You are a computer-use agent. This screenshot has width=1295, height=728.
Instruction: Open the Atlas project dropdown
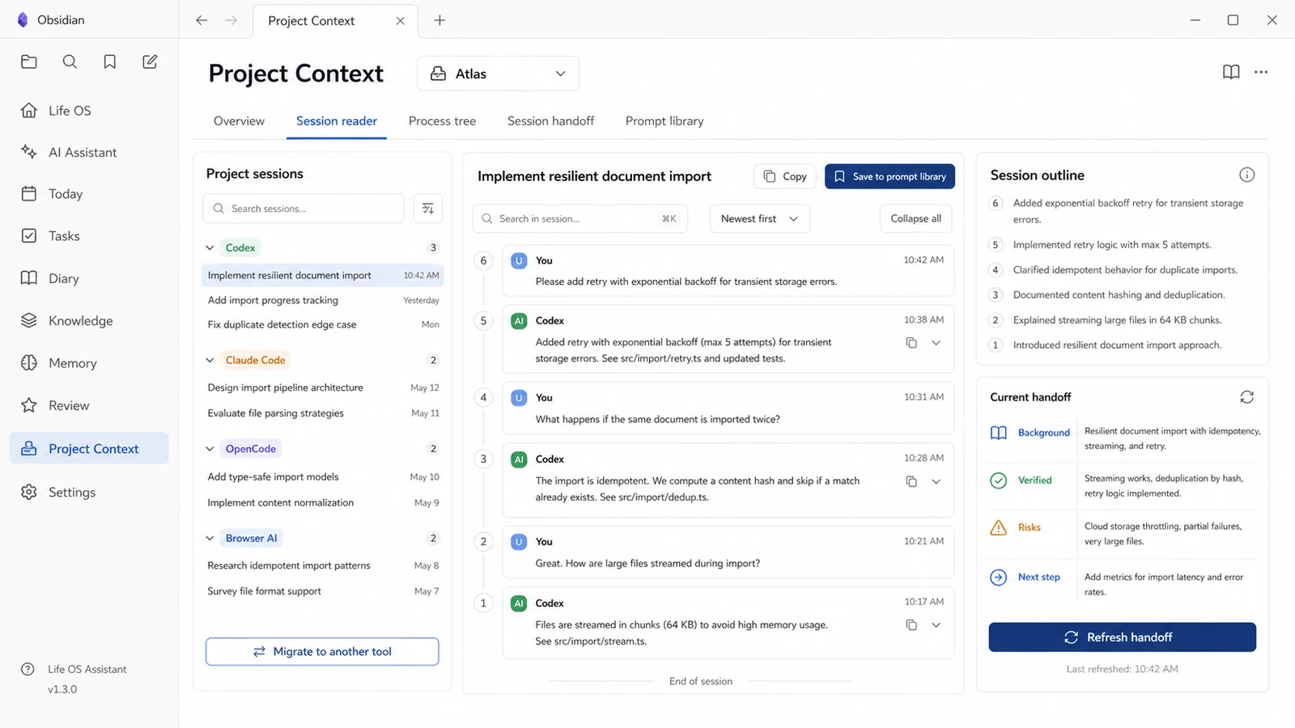coord(498,74)
